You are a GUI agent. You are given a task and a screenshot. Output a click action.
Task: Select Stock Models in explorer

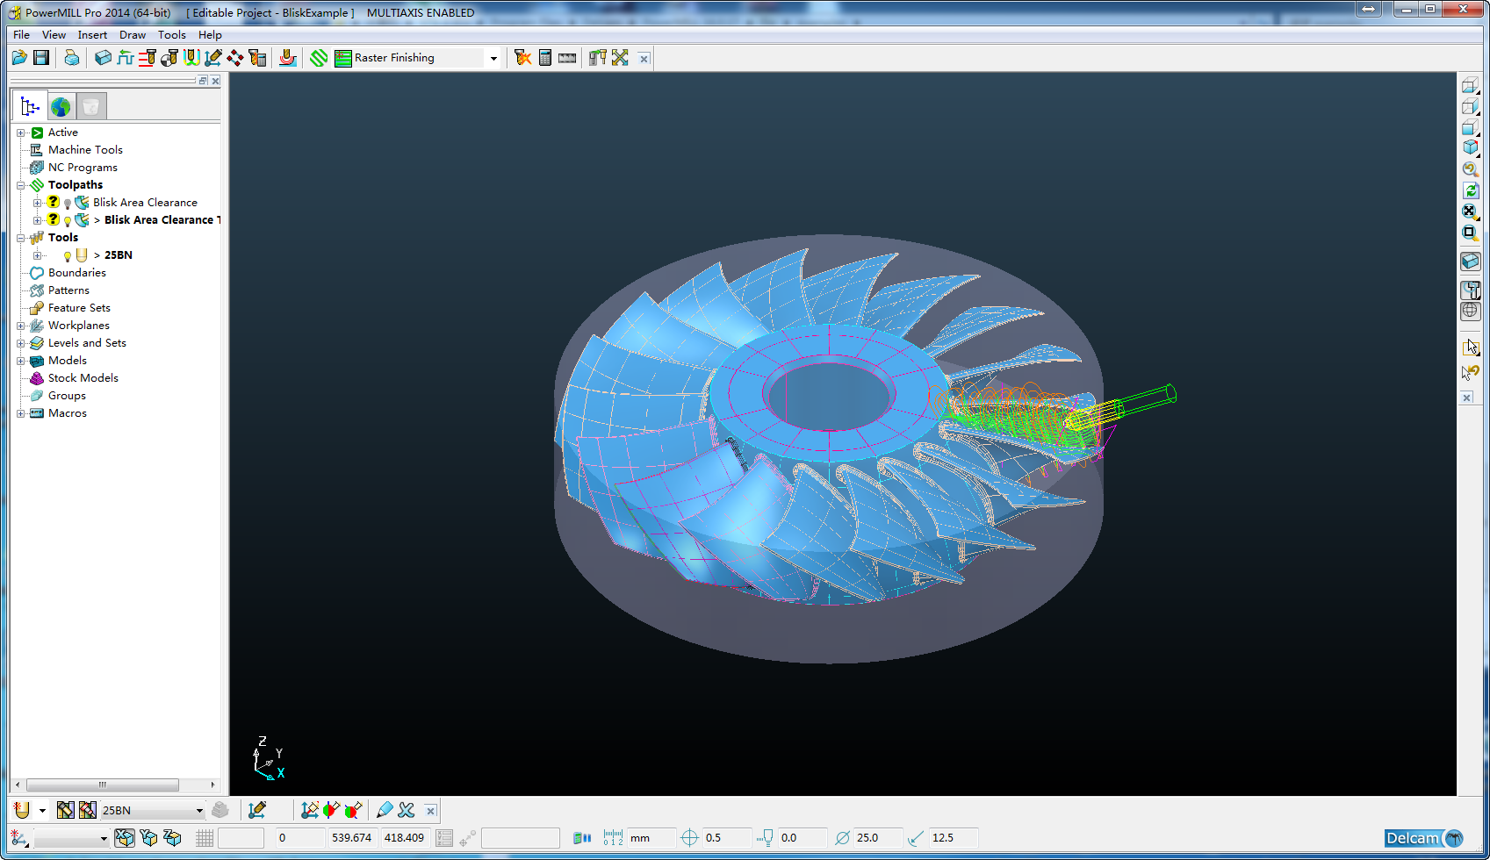83,378
